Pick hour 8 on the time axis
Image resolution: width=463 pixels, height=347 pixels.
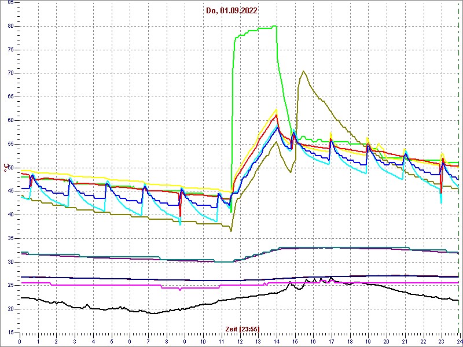click(x=166, y=341)
